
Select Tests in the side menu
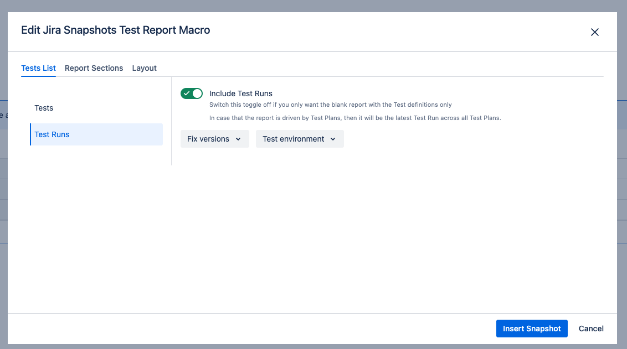pos(96,108)
